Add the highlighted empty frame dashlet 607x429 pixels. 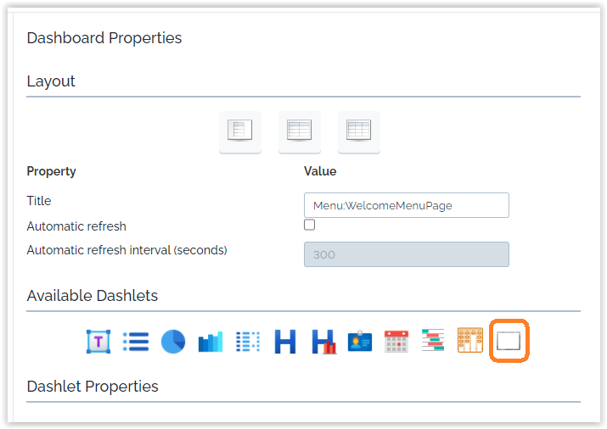pyautogui.click(x=509, y=341)
